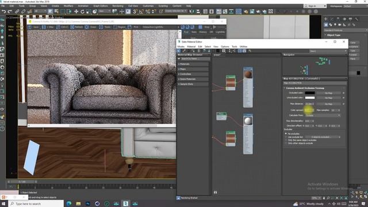The width and height of the screenshot is (368, 207).
Task: Select the Unlink Selection tool
Action: point(23,11)
